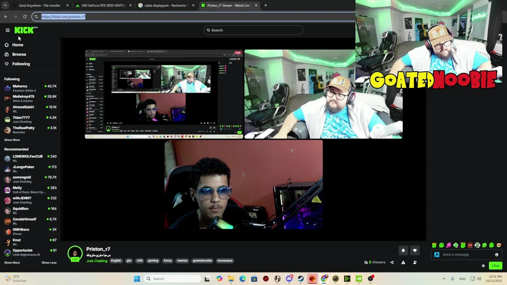Click the share stream icon
Image resolution: width=507 pixels, height=285 pixels.
[392, 262]
